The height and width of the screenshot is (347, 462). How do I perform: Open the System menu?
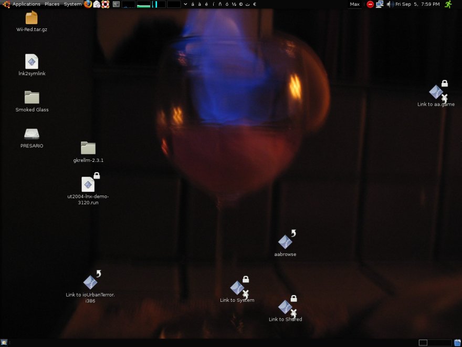pos(72,4)
